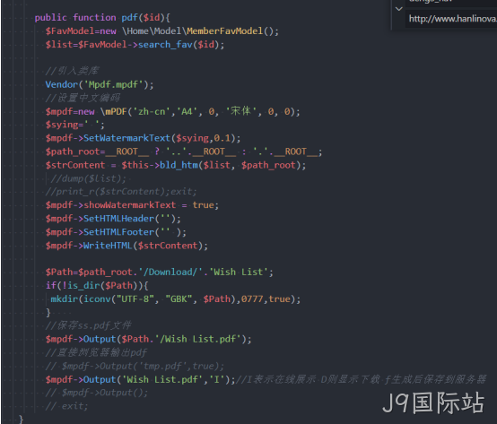Image resolution: width=497 pixels, height=424 pixels.
Task: Click the '/Download/' string literal
Action: click(170, 272)
